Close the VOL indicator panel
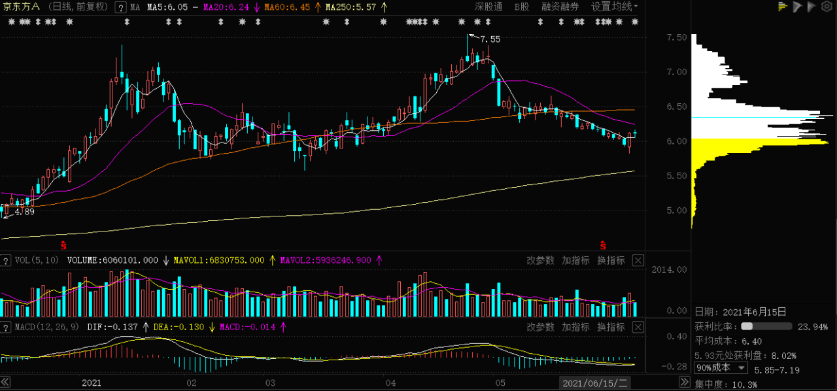Image resolution: width=837 pixels, height=391 pixels. tap(638, 260)
